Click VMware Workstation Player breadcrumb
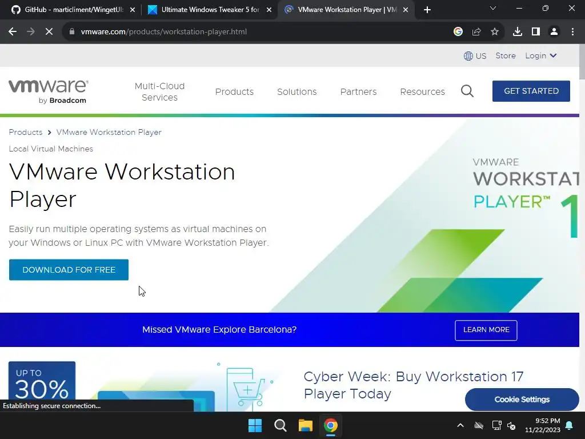Screen dimensions: 585x439 point(109,132)
